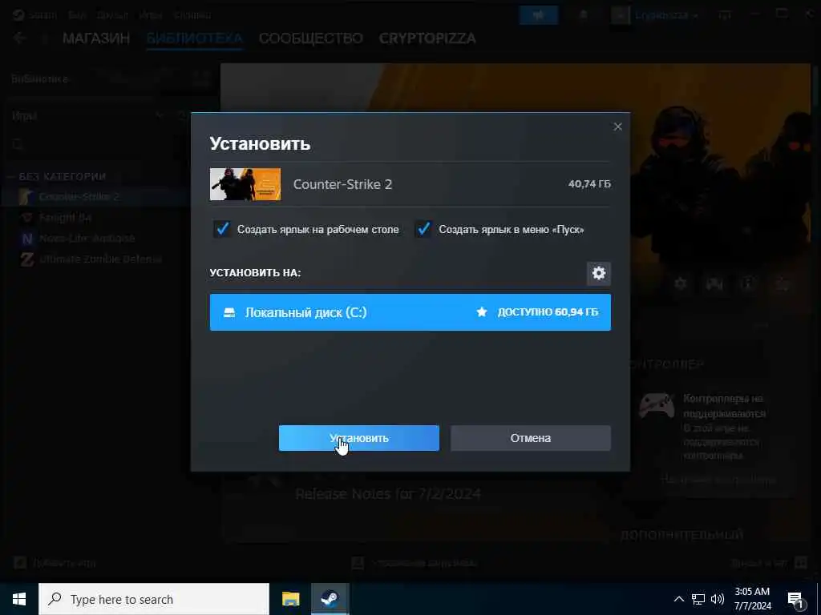Click the ДОСТУПНО 60,94 ГБ text
The width and height of the screenshot is (821, 615).
coord(548,312)
